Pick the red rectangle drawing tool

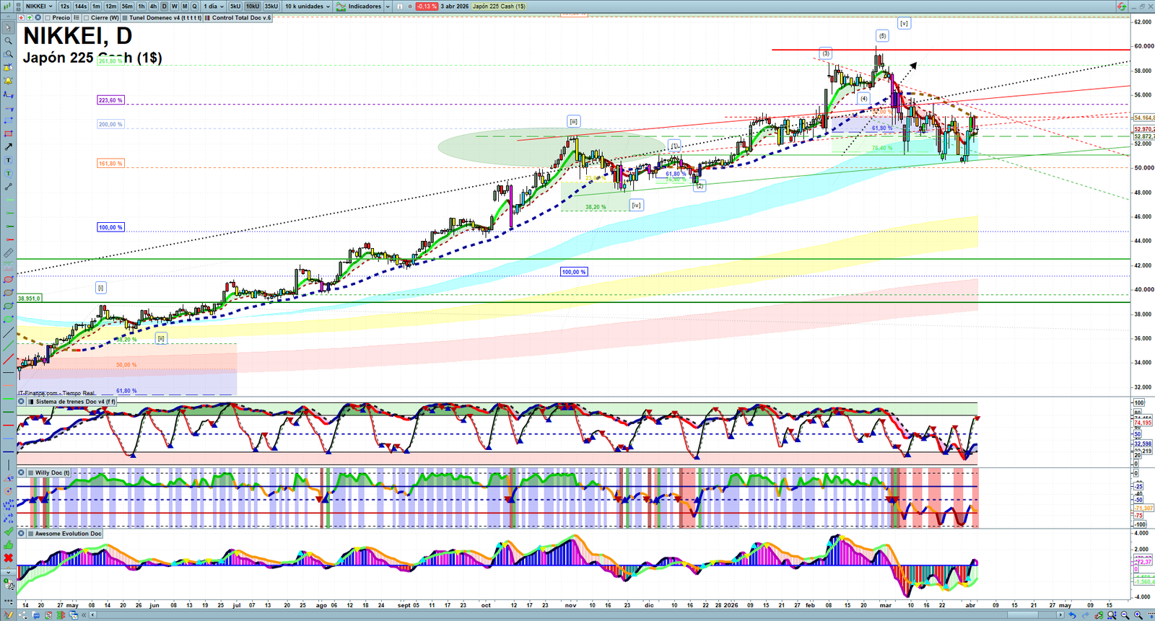8,133
